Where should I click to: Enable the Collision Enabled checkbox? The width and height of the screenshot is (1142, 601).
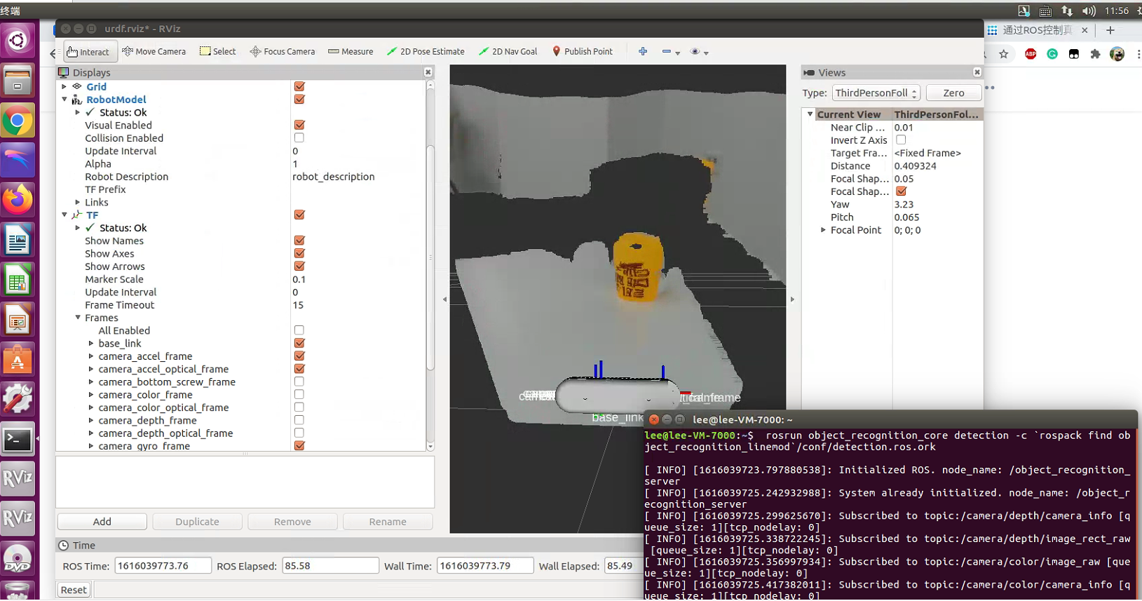coord(299,138)
